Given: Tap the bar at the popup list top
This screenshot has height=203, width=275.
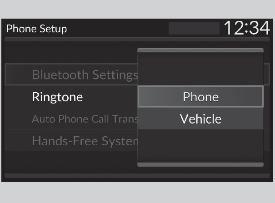Looking at the screenshot, I should click(x=200, y=50).
